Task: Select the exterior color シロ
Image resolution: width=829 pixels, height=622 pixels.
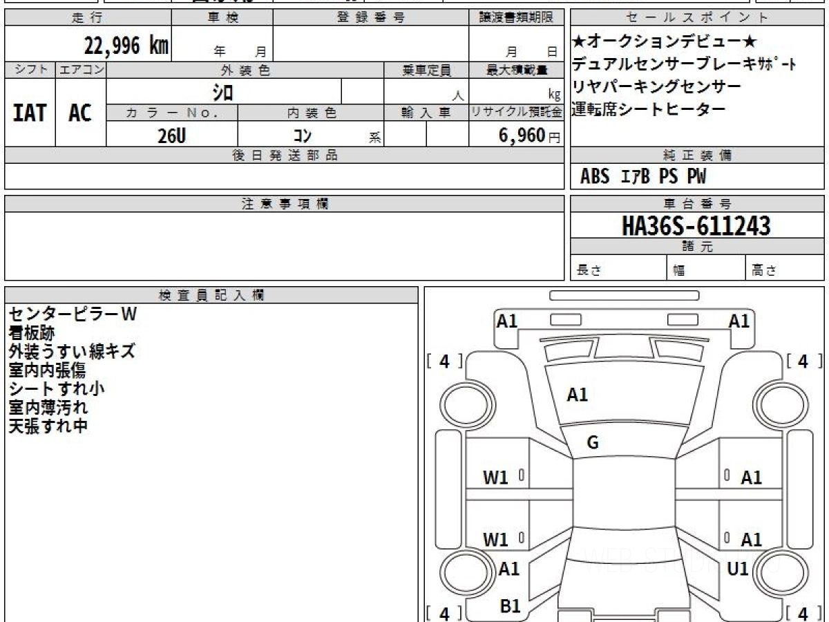Action: tap(223, 92)
